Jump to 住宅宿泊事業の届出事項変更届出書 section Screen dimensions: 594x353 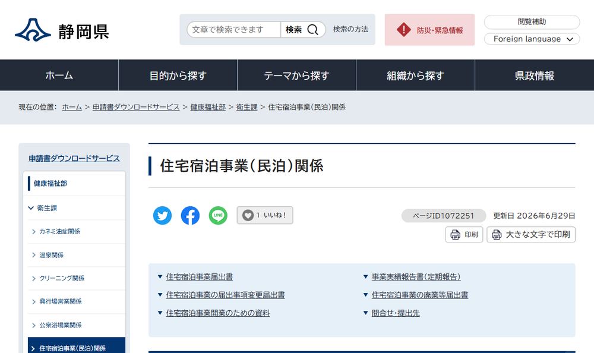225,295
